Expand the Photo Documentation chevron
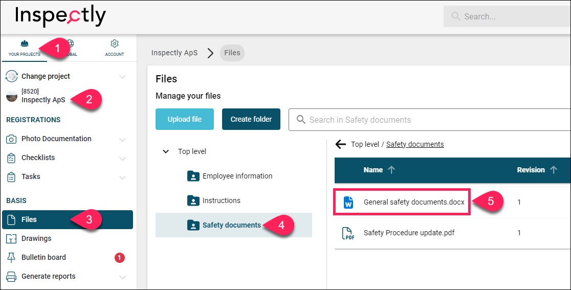Viewport: 571px width, 290px height. [x=122, y=140]
